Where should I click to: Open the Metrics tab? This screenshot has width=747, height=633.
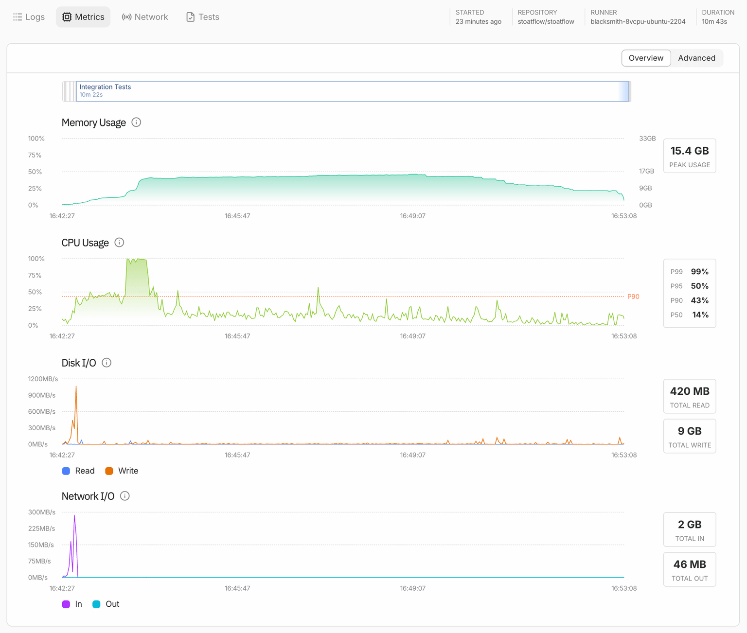click(83, 17)
